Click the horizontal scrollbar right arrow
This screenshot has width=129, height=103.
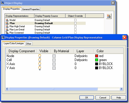(x=121, y=89)
